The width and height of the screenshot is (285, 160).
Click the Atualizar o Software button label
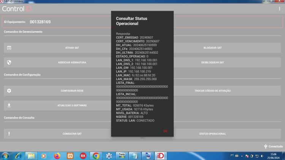coord(72,105)
